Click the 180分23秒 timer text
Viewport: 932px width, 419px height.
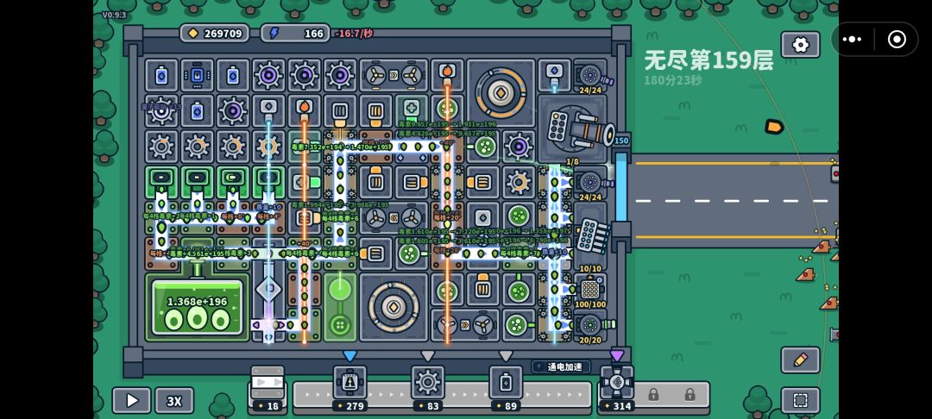[x=673, y=79]
